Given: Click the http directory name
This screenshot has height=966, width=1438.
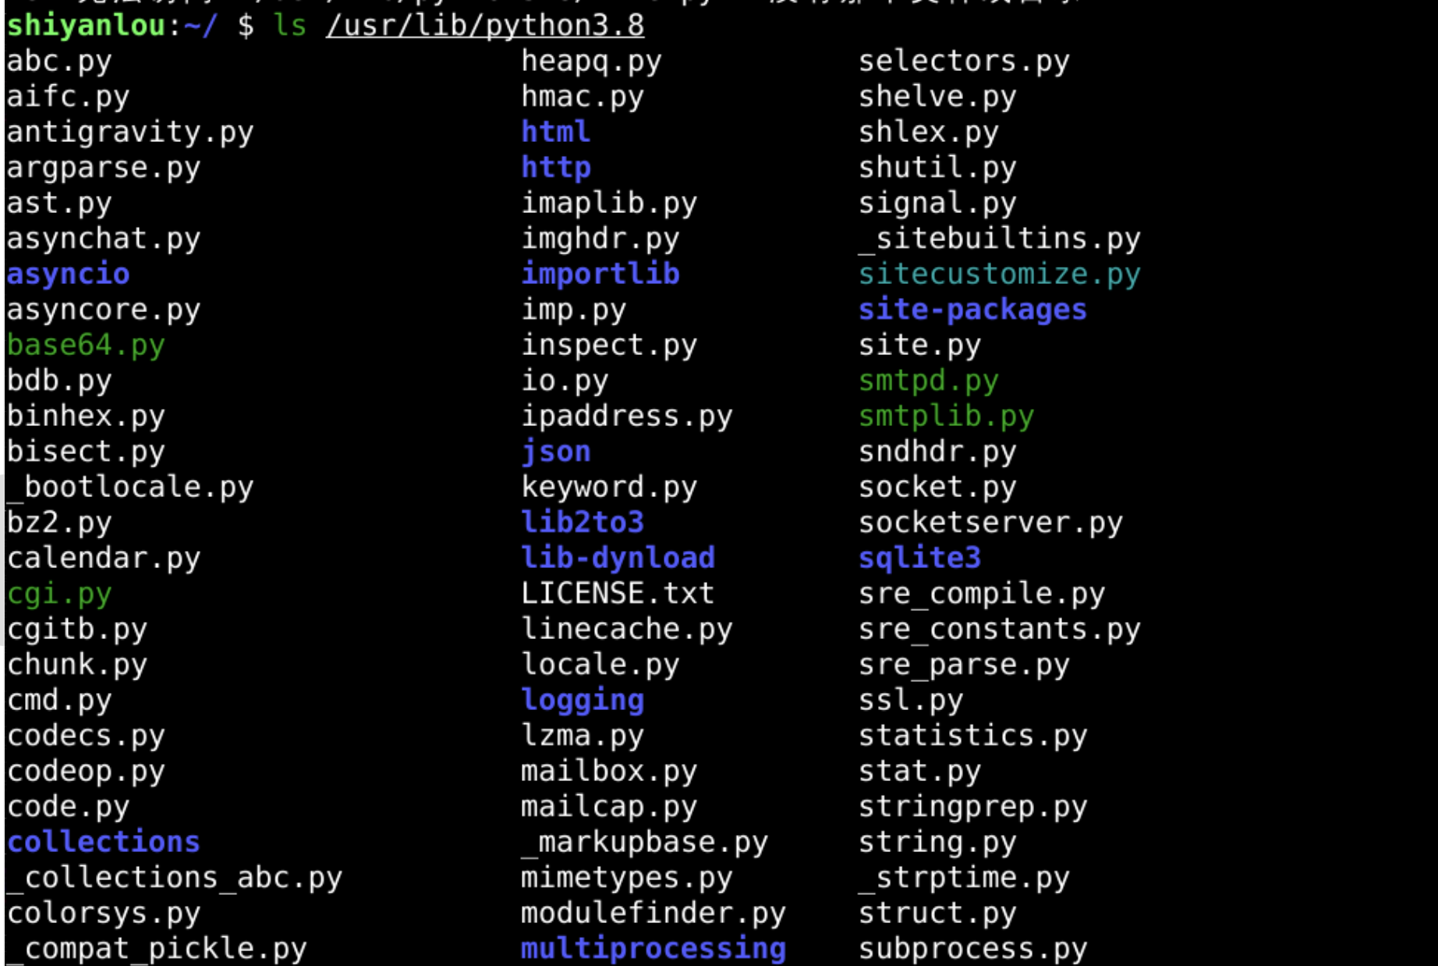Looking at the screenshot, I should tap(556, 168).
